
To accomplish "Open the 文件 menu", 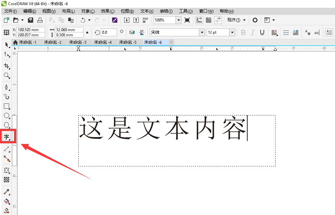I will pyautogui.click(x=10, y=11).
